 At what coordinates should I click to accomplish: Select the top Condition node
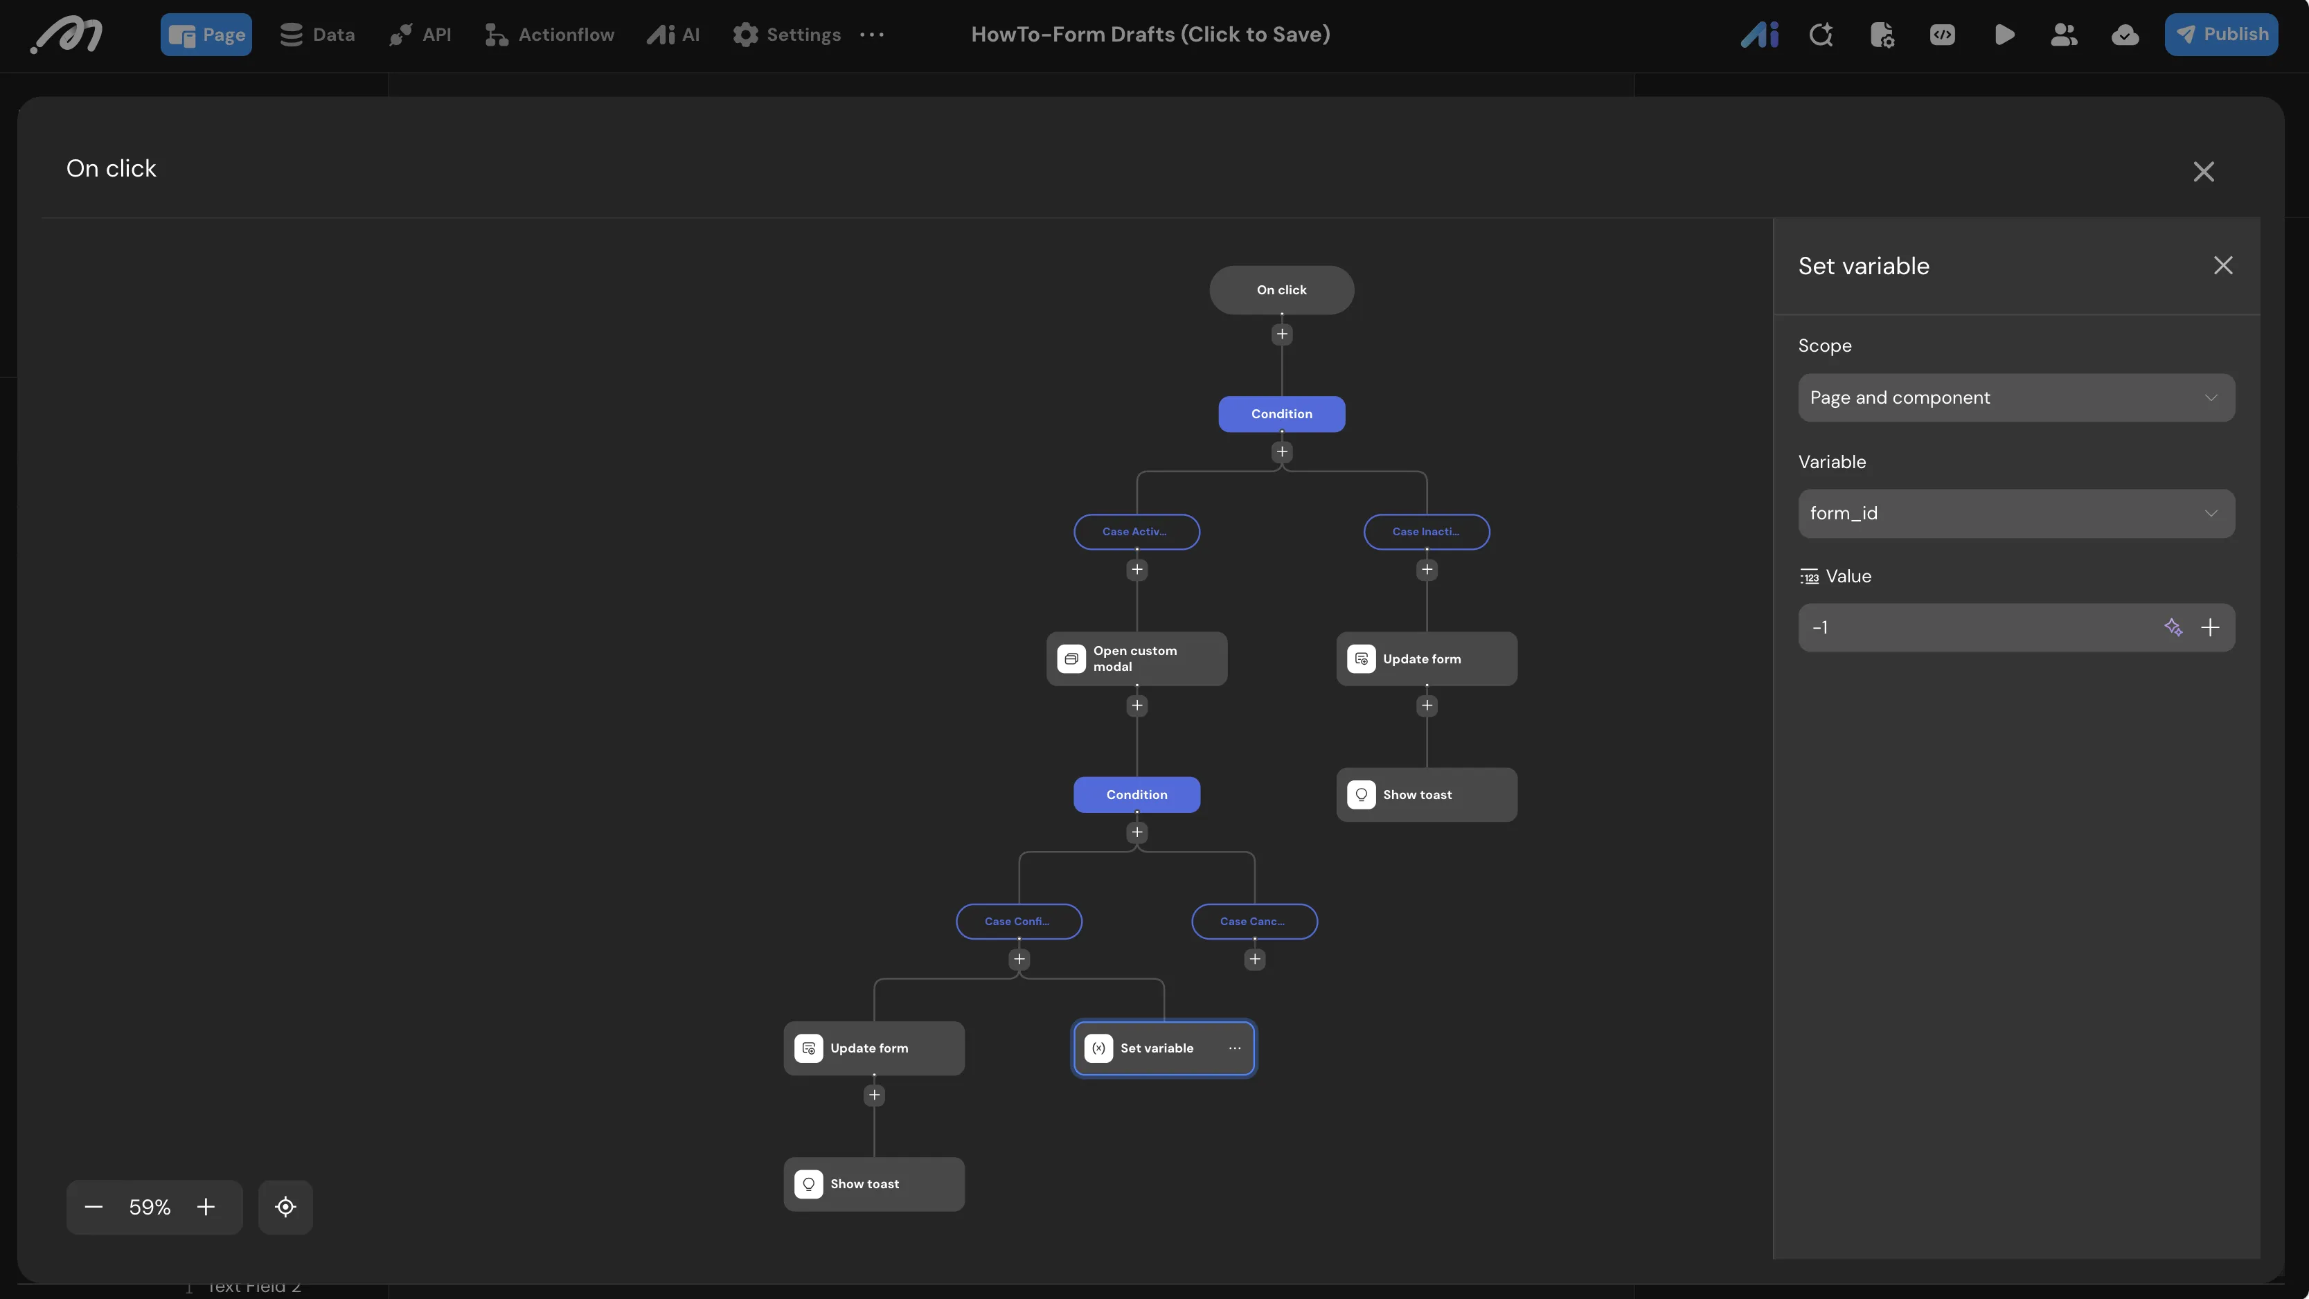coord(1281,413)
